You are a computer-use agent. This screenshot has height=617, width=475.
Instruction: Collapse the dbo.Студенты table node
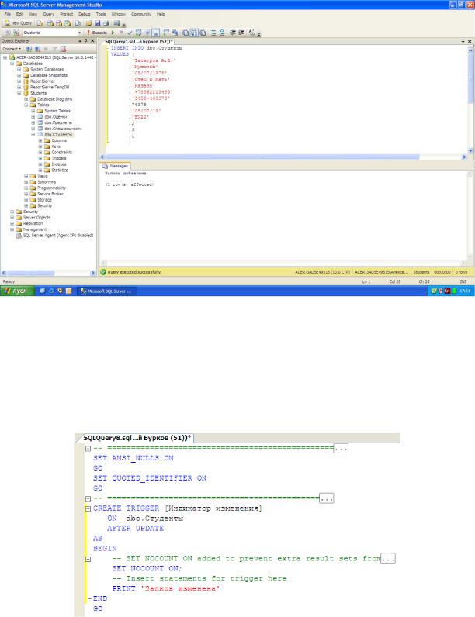pyautogui.click(x=33, y=135)
